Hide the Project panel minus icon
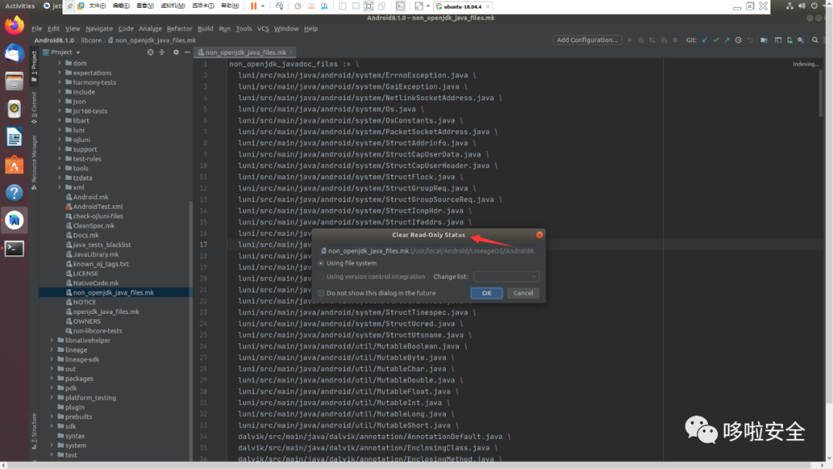 click(x=187, y=52)
